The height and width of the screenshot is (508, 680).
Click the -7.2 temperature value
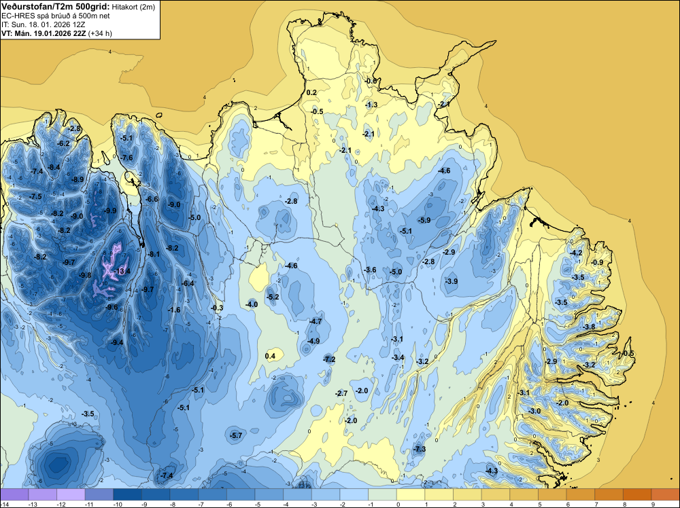click(329, 359)
